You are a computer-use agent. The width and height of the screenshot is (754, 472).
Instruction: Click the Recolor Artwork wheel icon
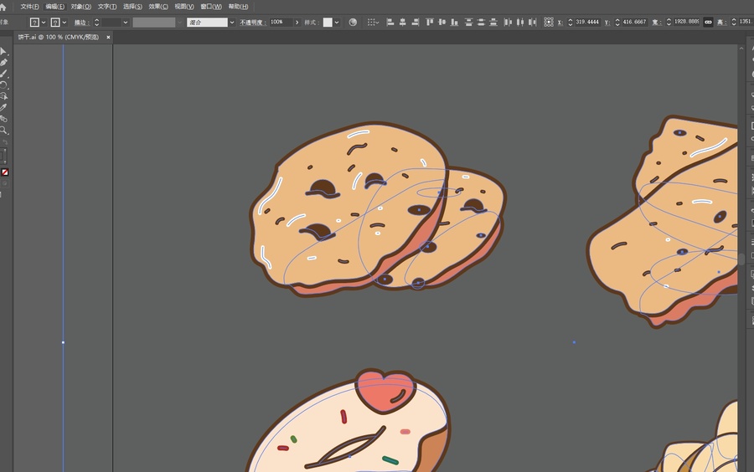[x=353, y=22]
